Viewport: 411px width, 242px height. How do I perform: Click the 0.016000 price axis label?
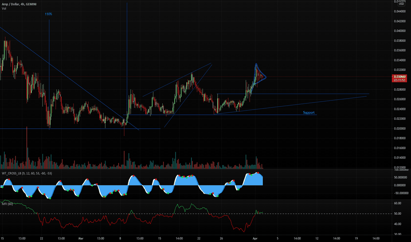400,148
